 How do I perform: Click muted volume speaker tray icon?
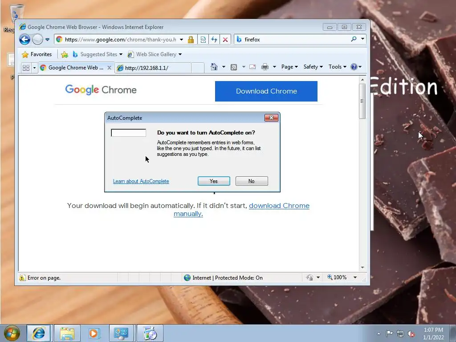click(x=411, y=334)
